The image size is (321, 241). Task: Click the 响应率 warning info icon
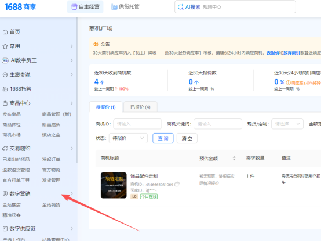point(288,82)
